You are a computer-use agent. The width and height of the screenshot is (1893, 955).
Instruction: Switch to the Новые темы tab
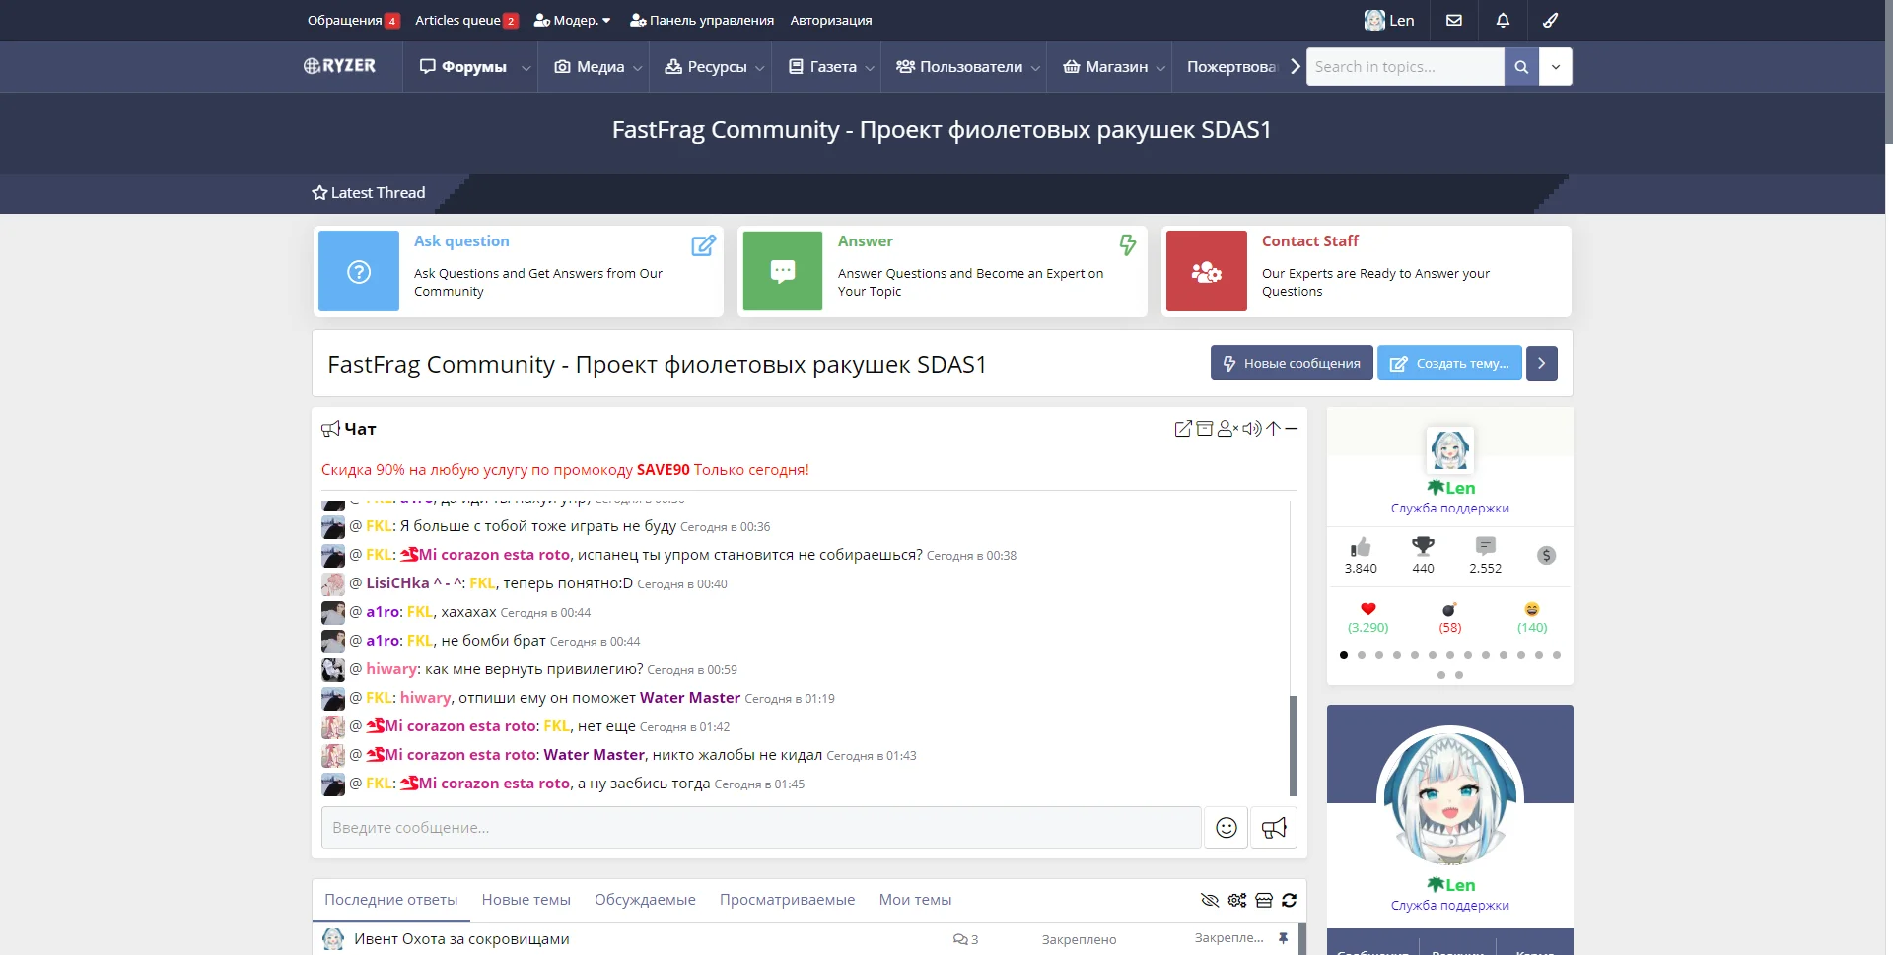[526, 900]
